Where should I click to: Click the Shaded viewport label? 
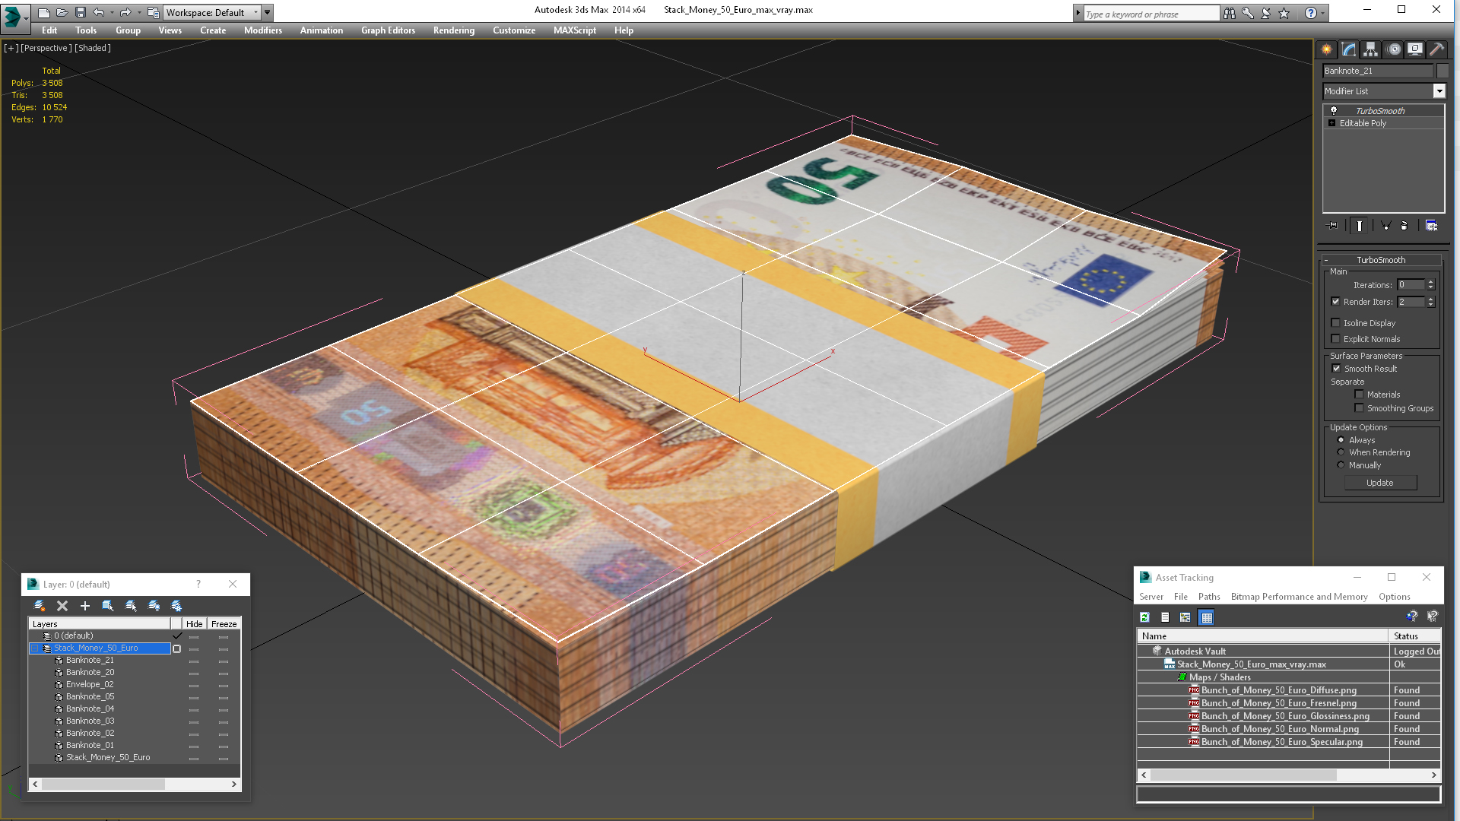click(93, 48)
